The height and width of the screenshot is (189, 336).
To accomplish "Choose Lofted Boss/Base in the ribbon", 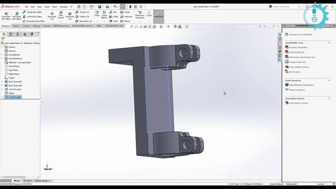I will click(33, 16).
